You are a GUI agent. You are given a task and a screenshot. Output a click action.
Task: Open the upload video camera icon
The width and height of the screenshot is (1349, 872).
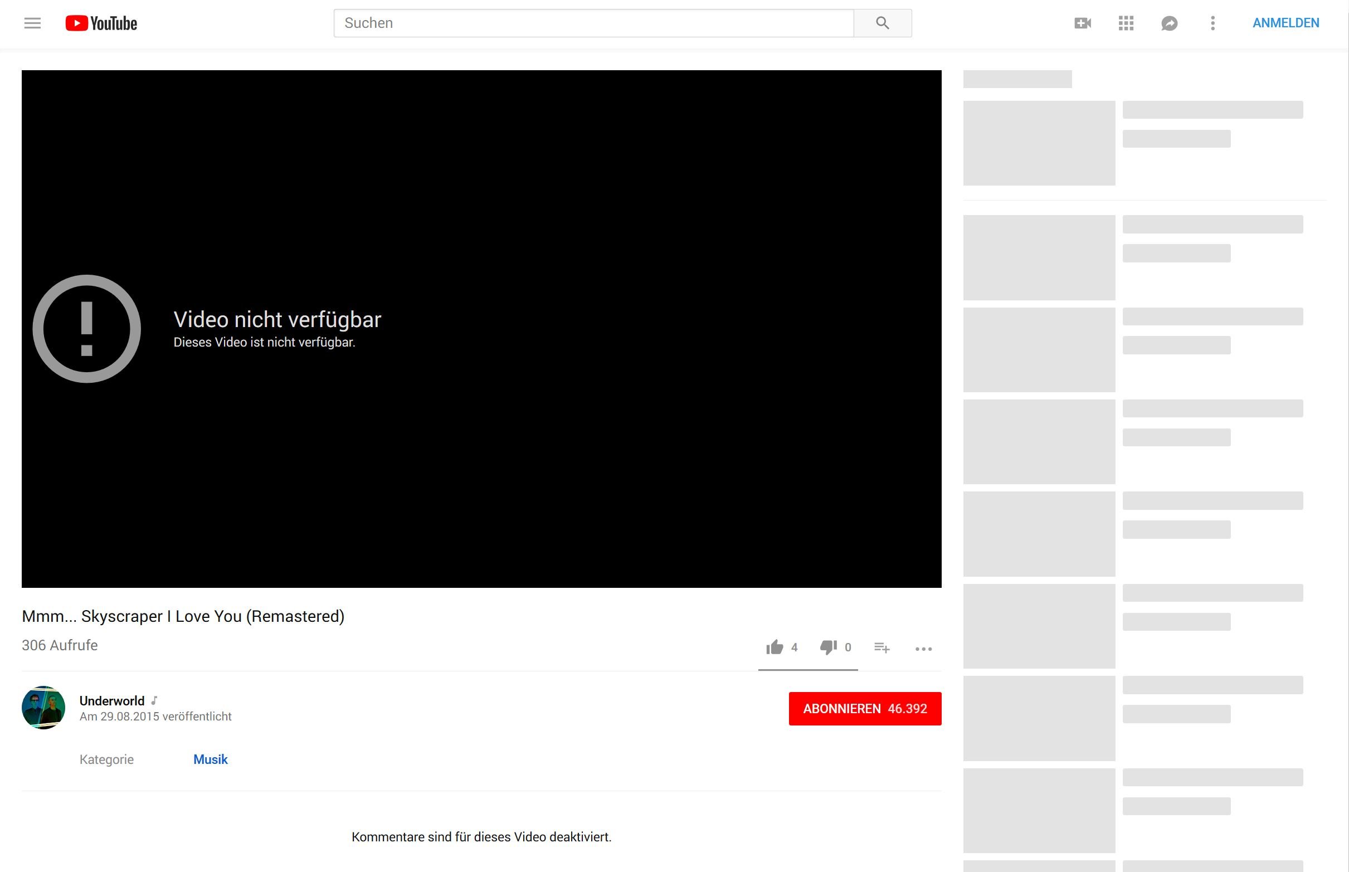pos(1082,23)
